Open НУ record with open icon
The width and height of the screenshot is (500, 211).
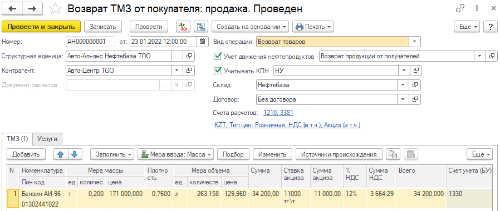[416, 71]
